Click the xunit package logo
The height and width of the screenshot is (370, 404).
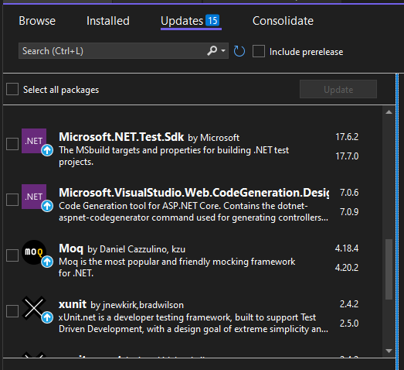point(34,308)
